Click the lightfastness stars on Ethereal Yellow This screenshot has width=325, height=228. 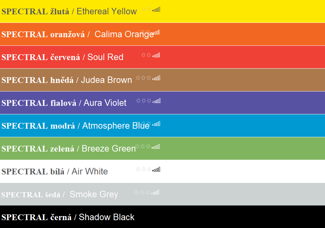tap(146, 9)
